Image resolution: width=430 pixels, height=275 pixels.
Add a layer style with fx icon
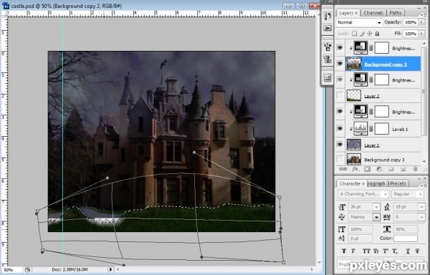[x=355, y=169]
